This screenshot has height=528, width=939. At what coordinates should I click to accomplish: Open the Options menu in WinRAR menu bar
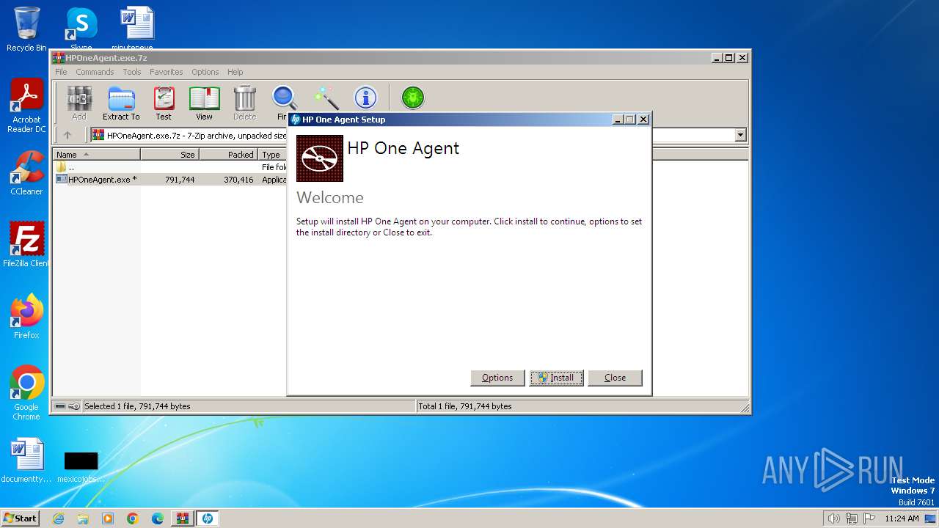click(205, 72)
